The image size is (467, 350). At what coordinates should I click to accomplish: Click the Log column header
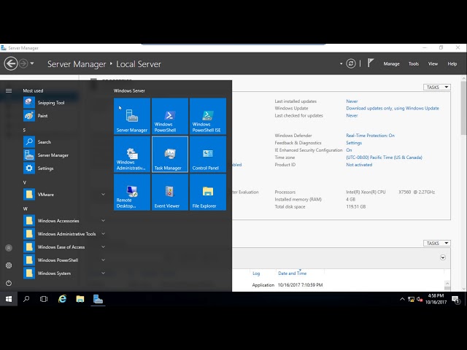(256, 273)
